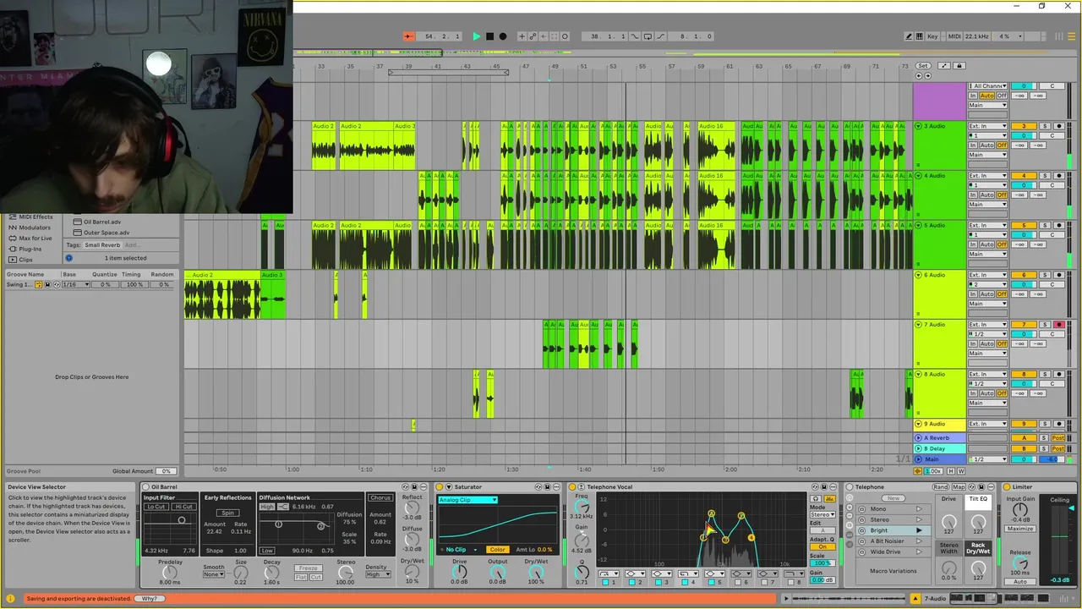Disarm recording on the 7 Audio track
1082x609 pixels.
(x=1058, y=325)
